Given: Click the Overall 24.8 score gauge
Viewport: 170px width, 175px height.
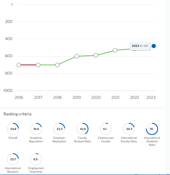Looking at the screenshot, I should (13, 129).
